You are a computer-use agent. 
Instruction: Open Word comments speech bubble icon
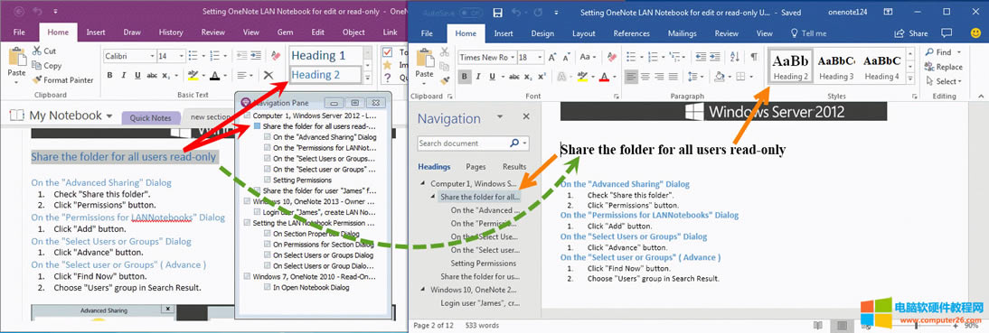pos(946,32)
